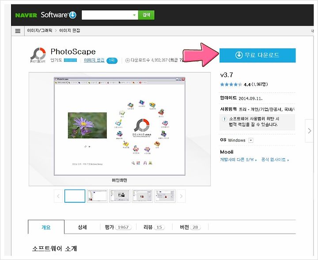Viewport: 318px width, 260px height.
Task: Click the 1위 rank badge
Action: coord(112,60)
